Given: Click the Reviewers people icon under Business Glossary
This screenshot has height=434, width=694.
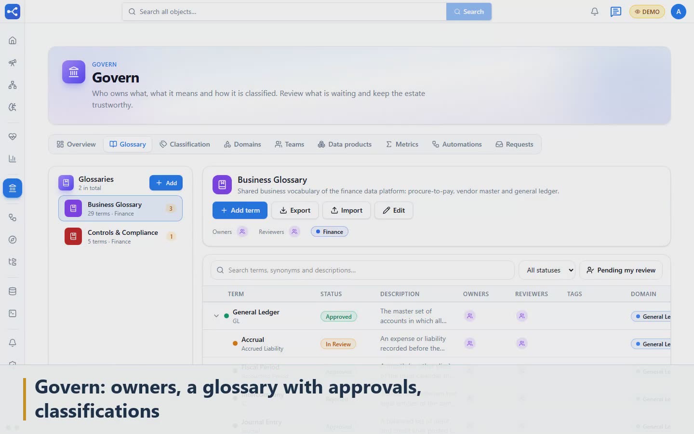Looking at the screenshot, I should coord(294,232).
